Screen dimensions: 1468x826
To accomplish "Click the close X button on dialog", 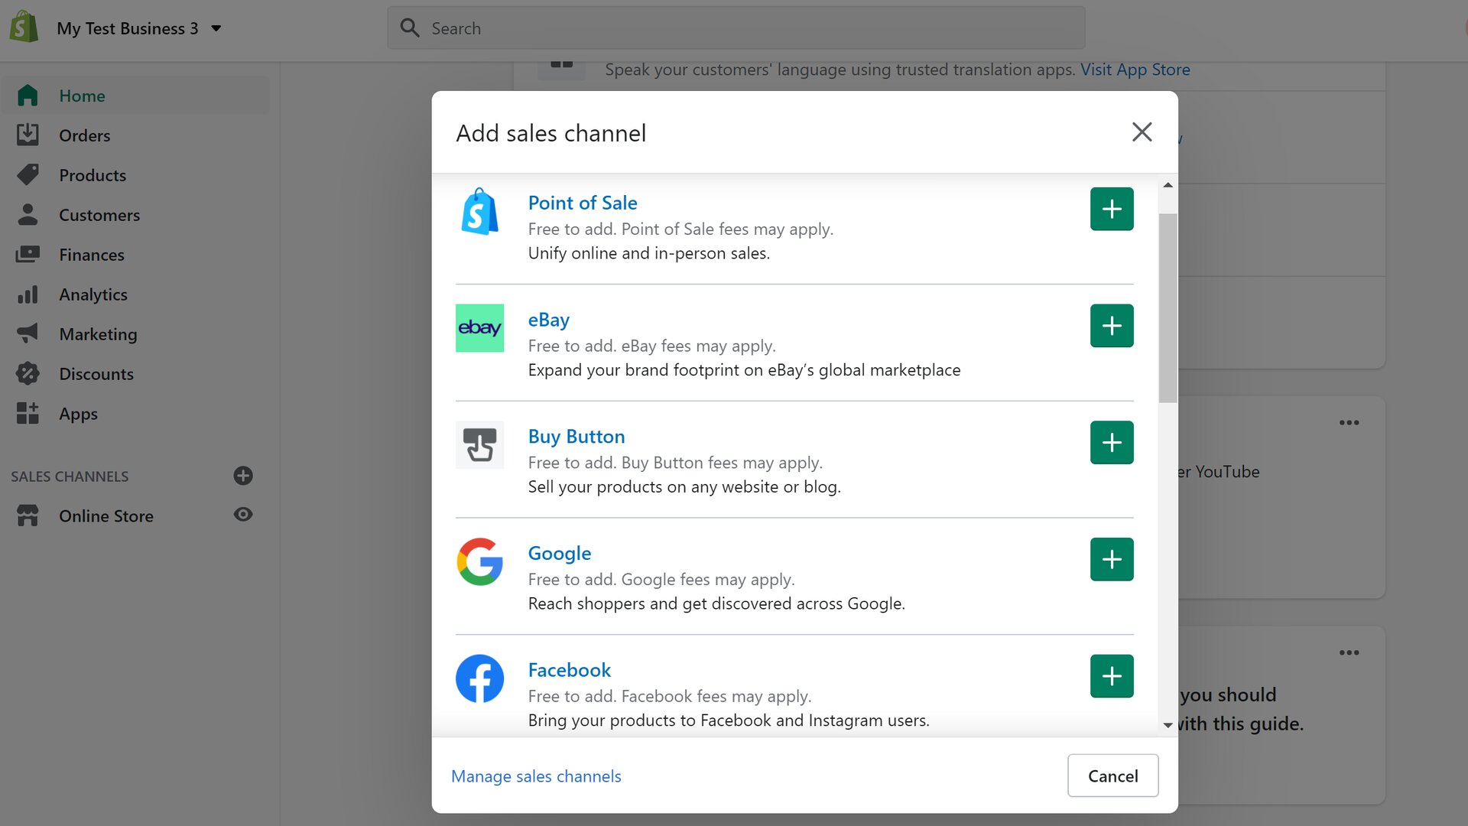I will (1142, 132).
